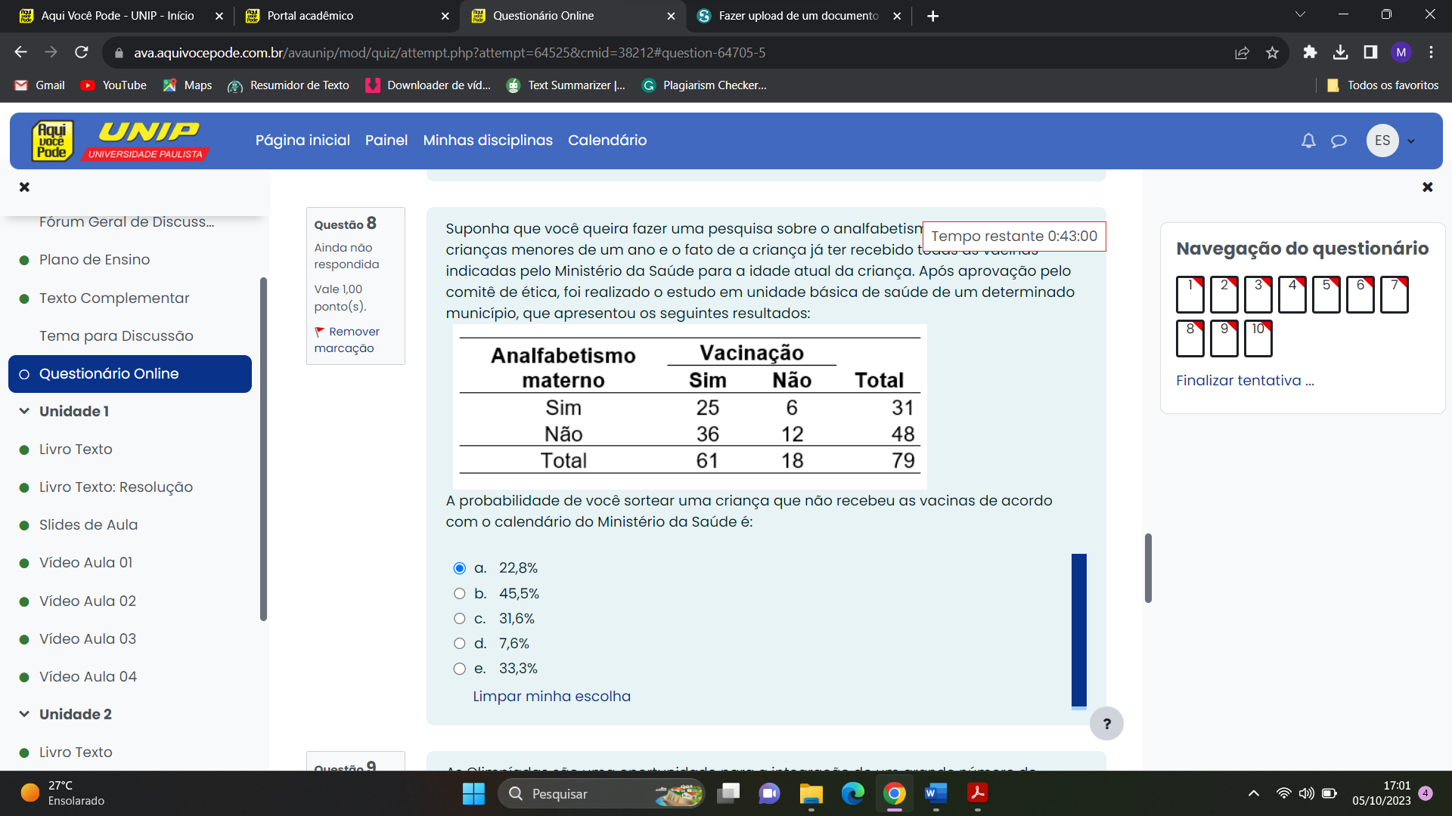Image resolution: width=1452 pixels, height=816 pixels.
Task: Toggle the browser side panel icon
Action: tap(1370, 52)
